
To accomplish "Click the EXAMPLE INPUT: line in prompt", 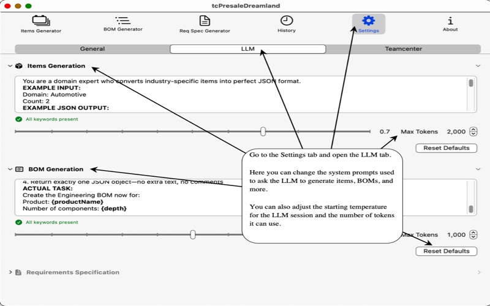I will [x=51, y=88].
